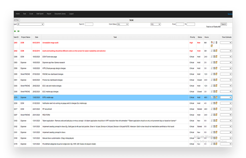Click the Add New button

[x=17, y=20]
